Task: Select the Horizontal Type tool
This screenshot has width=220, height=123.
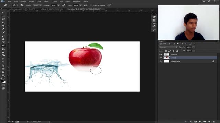Action: 3,62
